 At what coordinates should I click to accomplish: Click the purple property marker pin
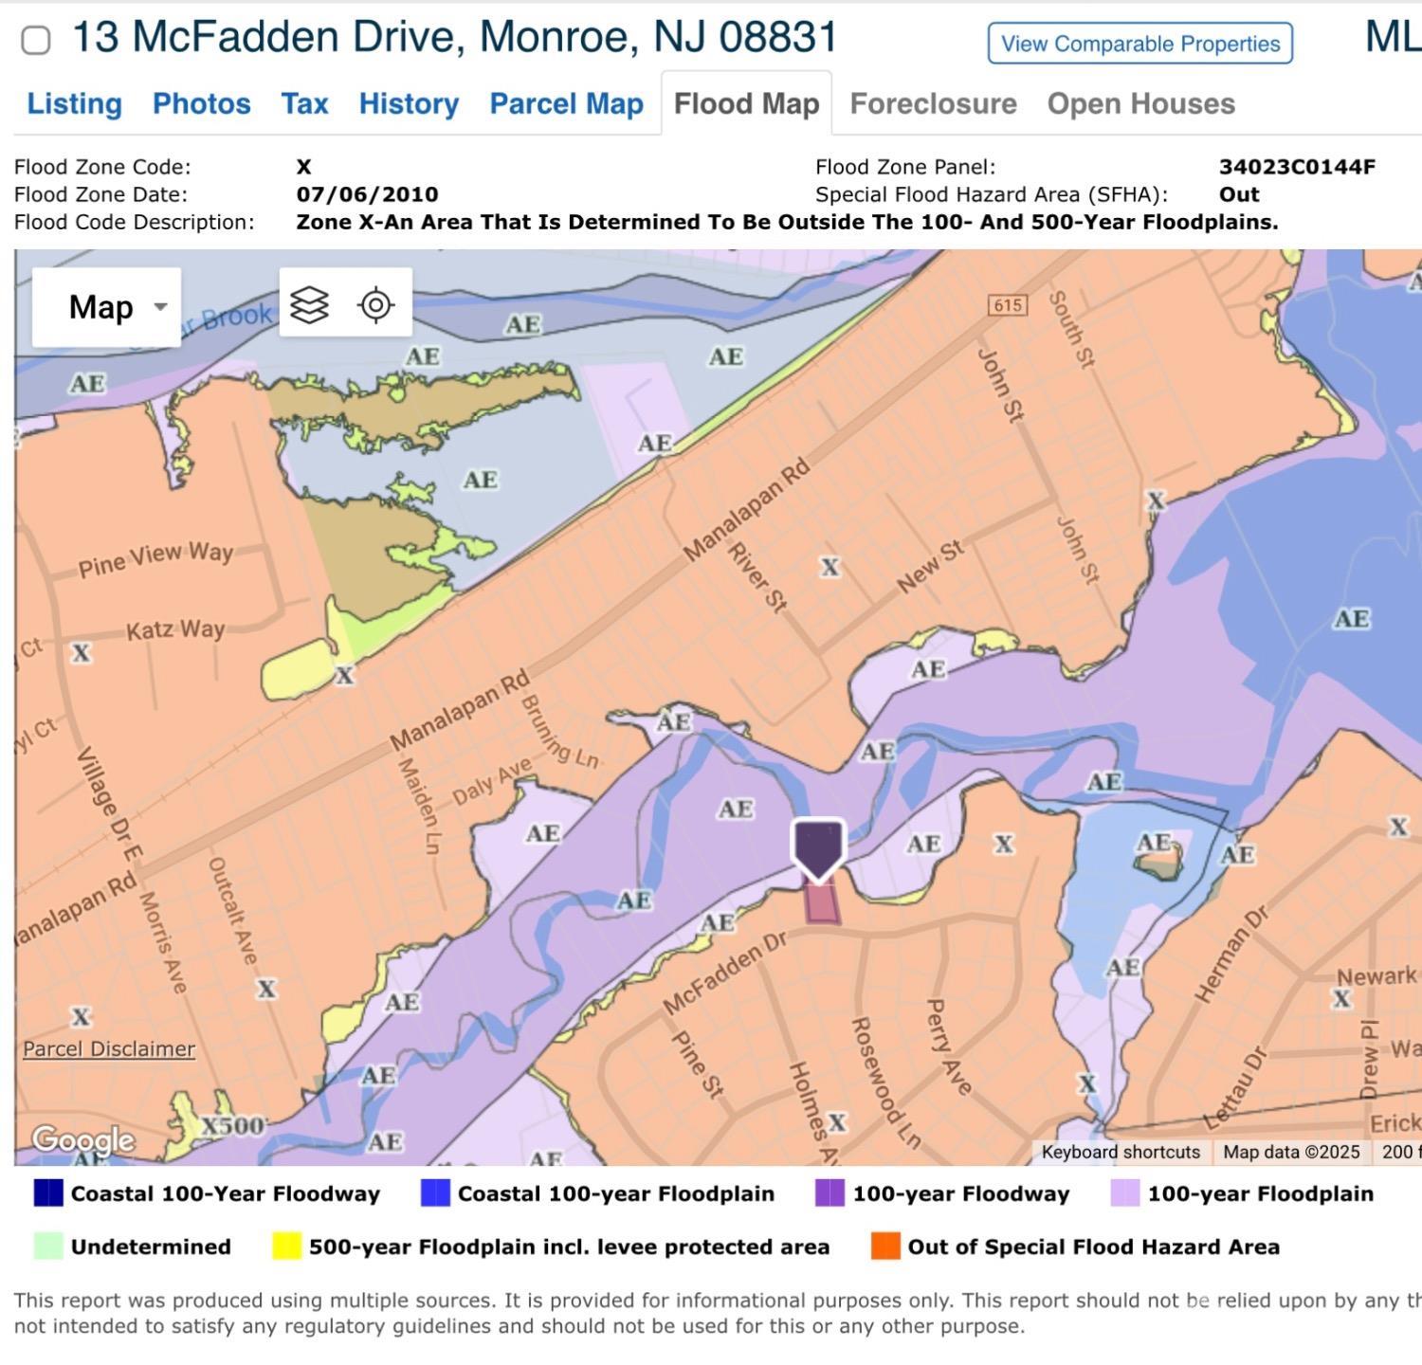818,846
